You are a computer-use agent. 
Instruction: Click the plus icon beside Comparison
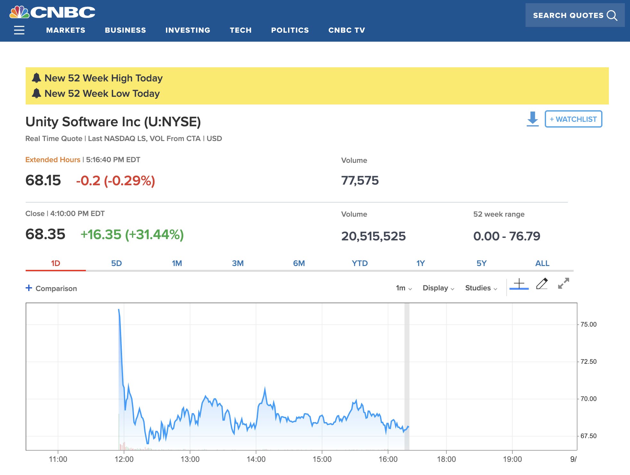[29, 288]
